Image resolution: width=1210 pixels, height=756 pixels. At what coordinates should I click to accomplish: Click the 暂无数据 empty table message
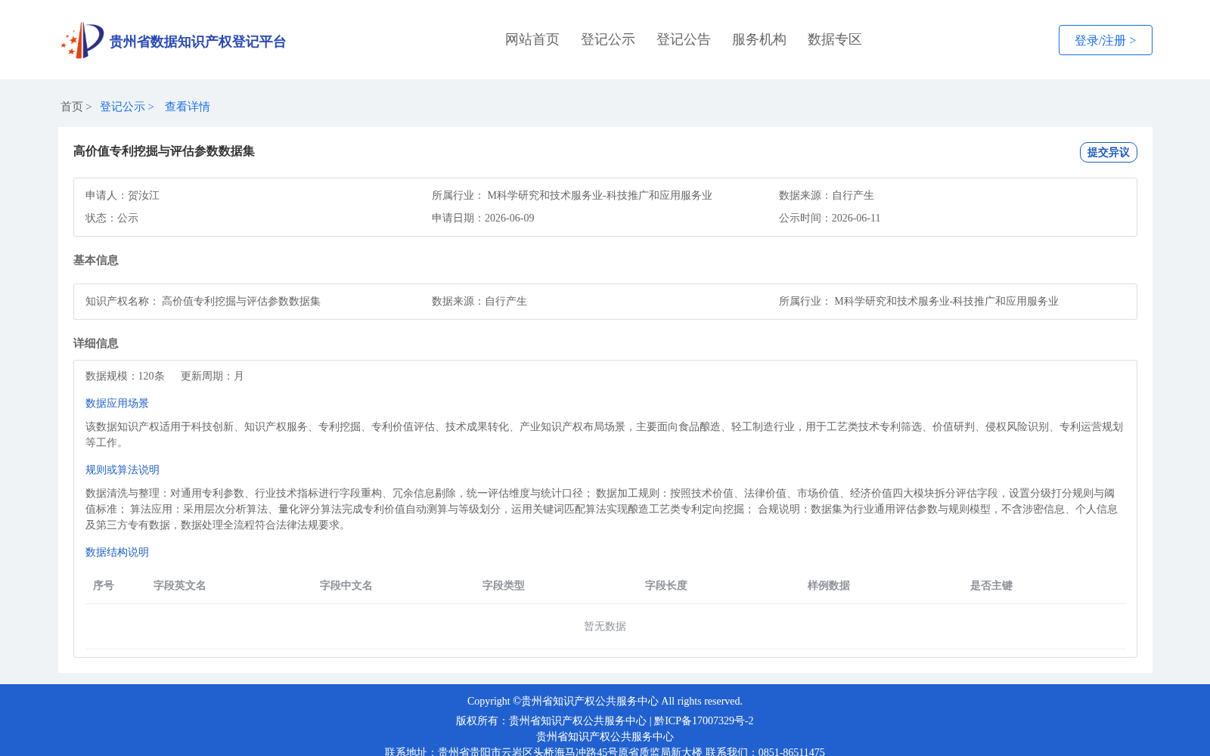pos(605,626)
